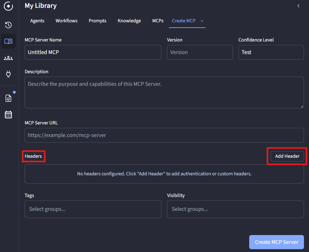The height and width of the screenshot is (252, 309).
Task: Select the Library book icon in sidebar
Action: coord(8,41)
